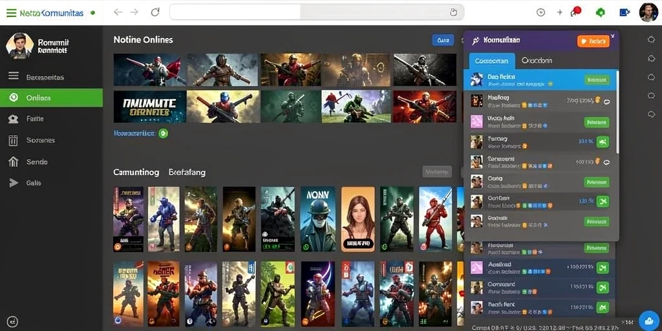Click the blue thumbs-up chat bubble
The image size is (662, 331).
pos(649,321)
